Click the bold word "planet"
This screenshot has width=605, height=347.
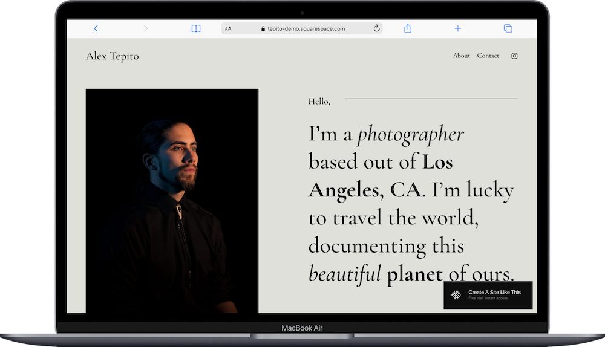point(414,274)
